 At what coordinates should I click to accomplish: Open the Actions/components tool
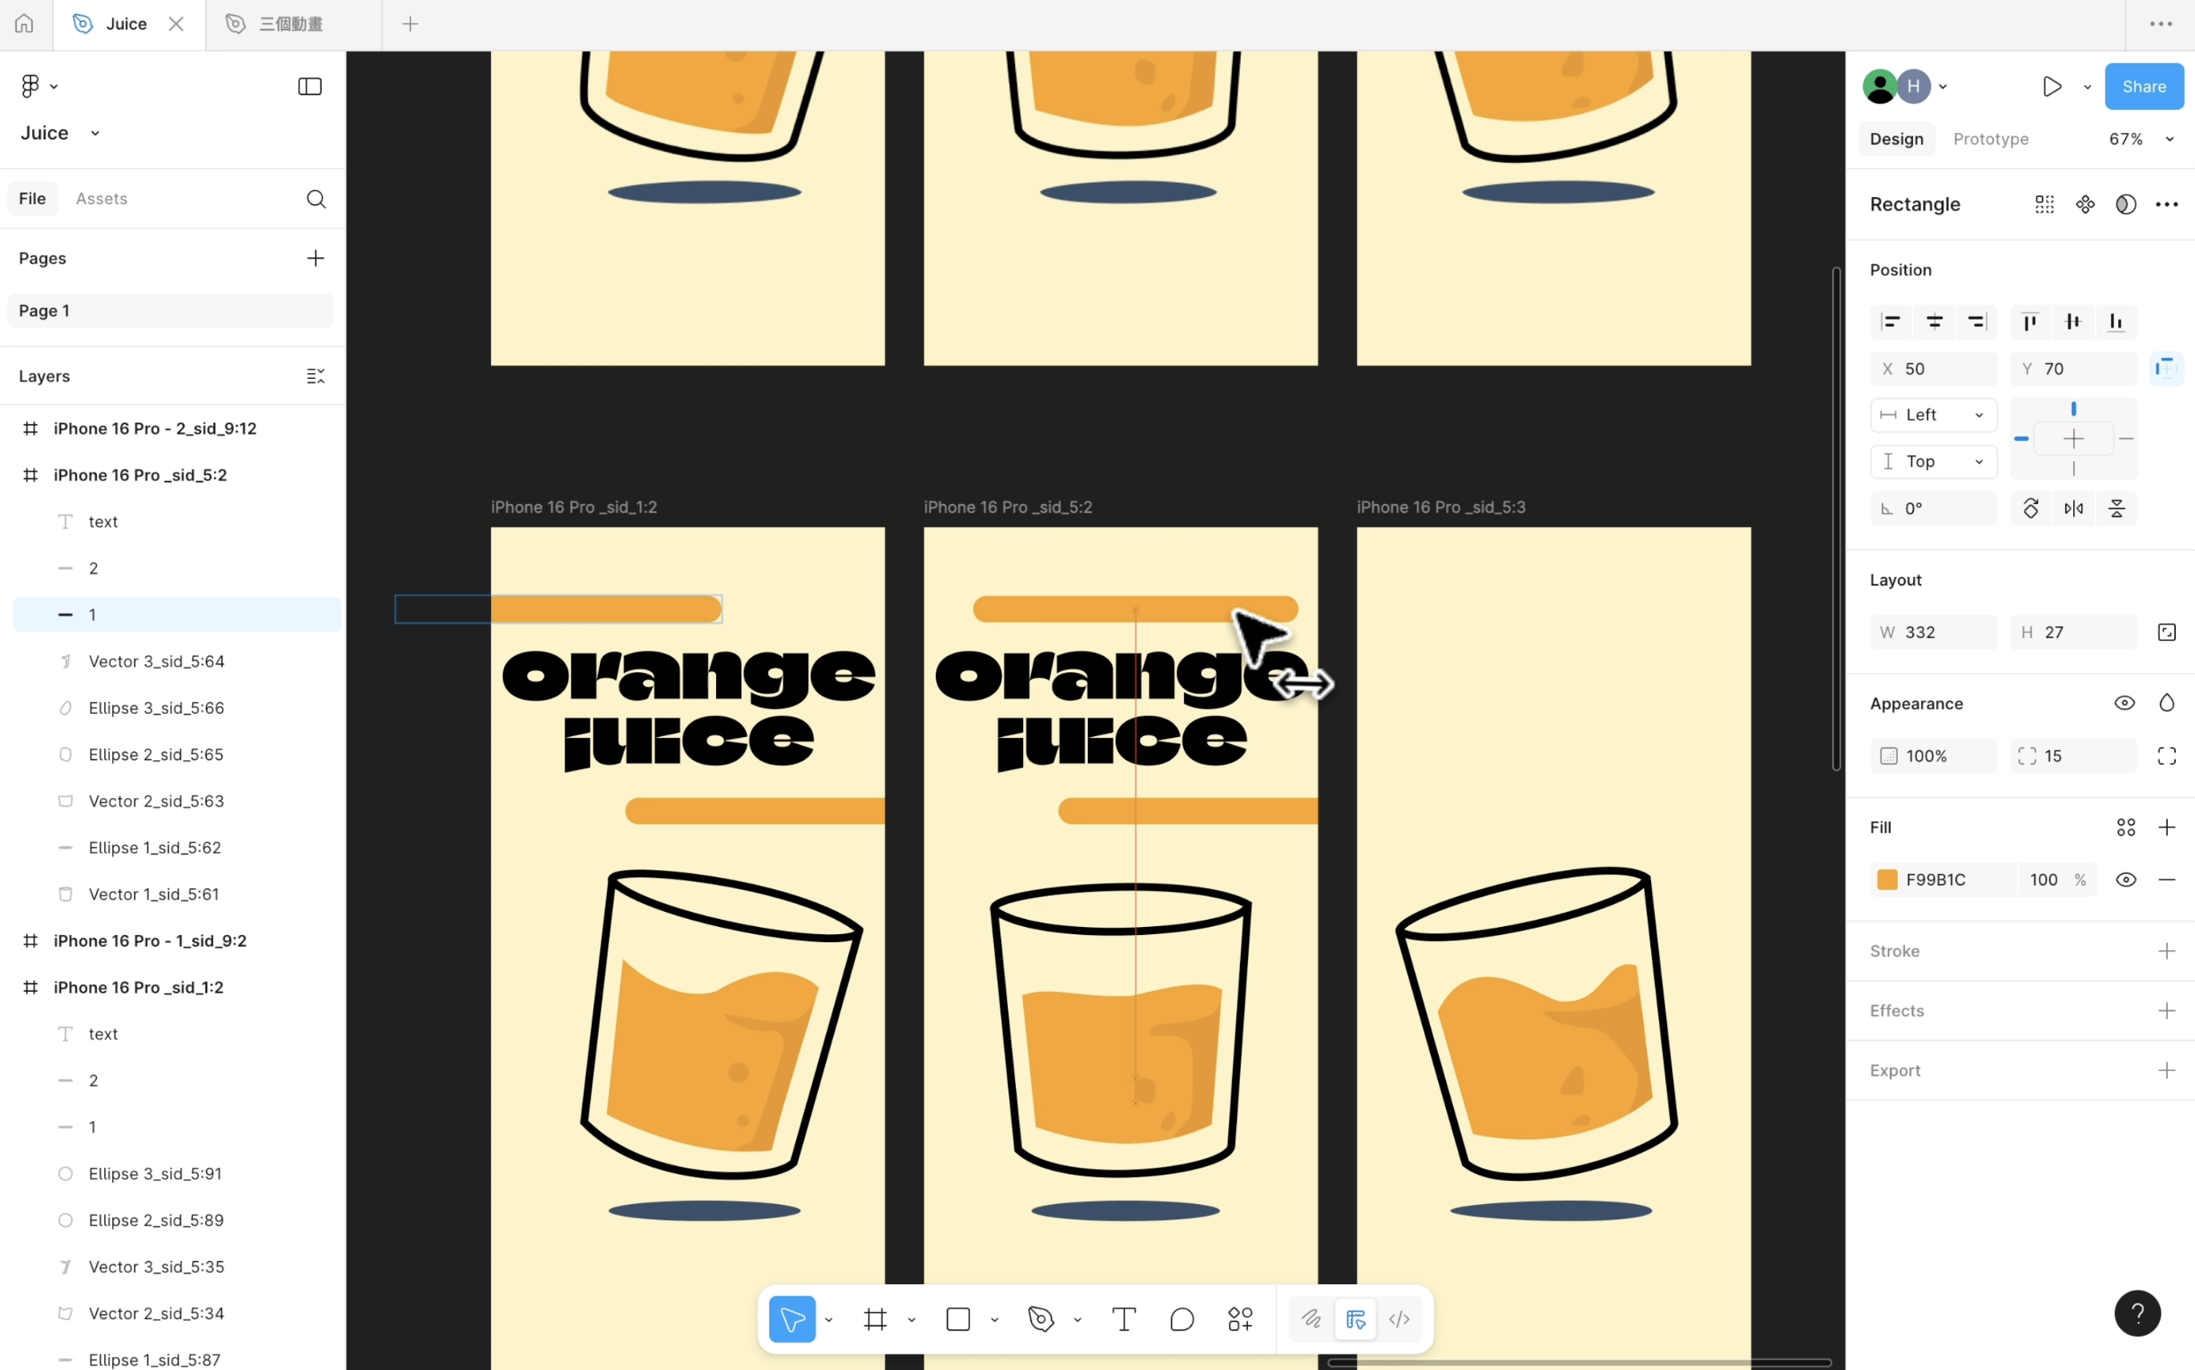(x=1239, y=1320)
